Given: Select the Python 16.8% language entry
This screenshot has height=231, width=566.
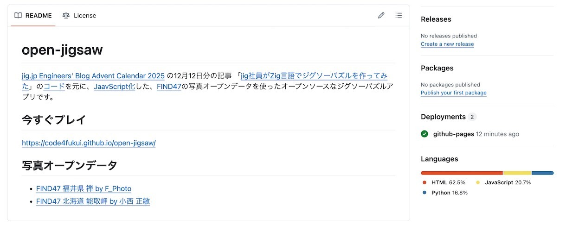Looking at the screenshot, I should click(449, 193).
